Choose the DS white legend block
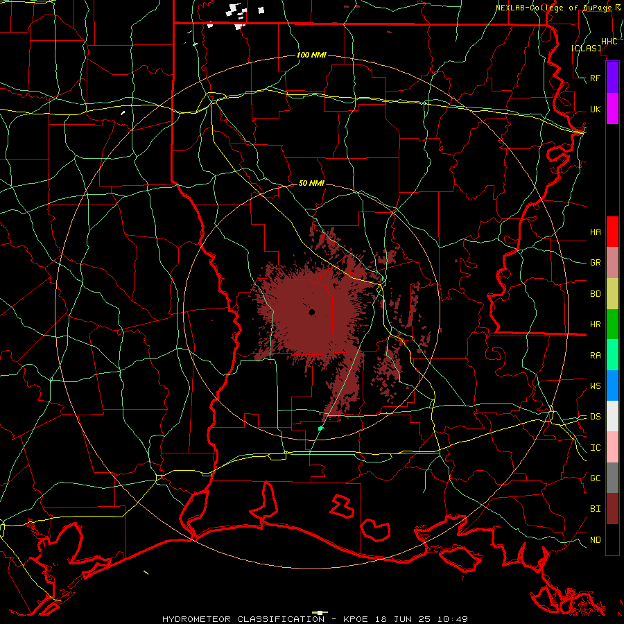Screen dimensions: 624x624 (612, 416)
